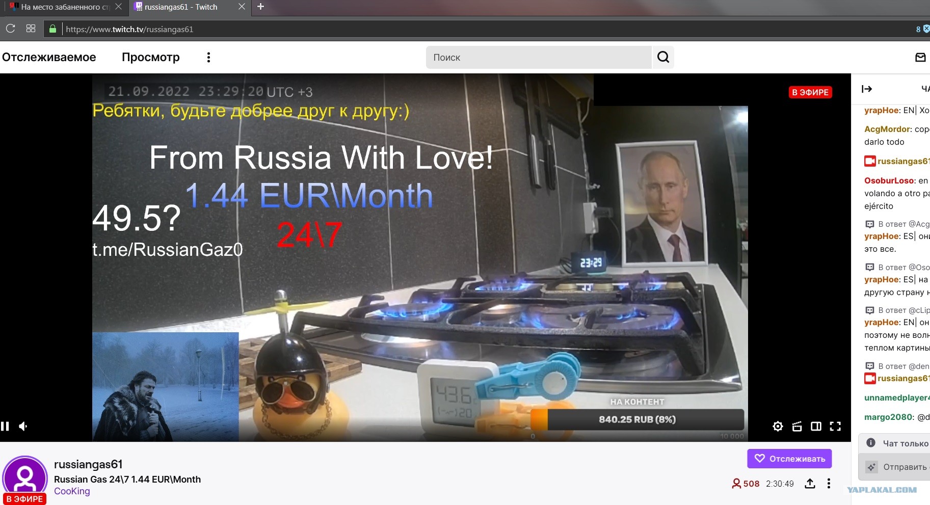Click the Отправить chat message field
Viewport: 930px width, 505px height.
click(894, 467)
